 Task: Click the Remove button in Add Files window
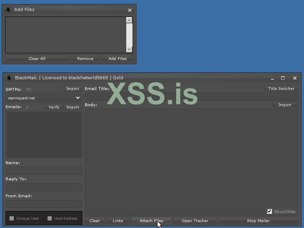(85, 58)
